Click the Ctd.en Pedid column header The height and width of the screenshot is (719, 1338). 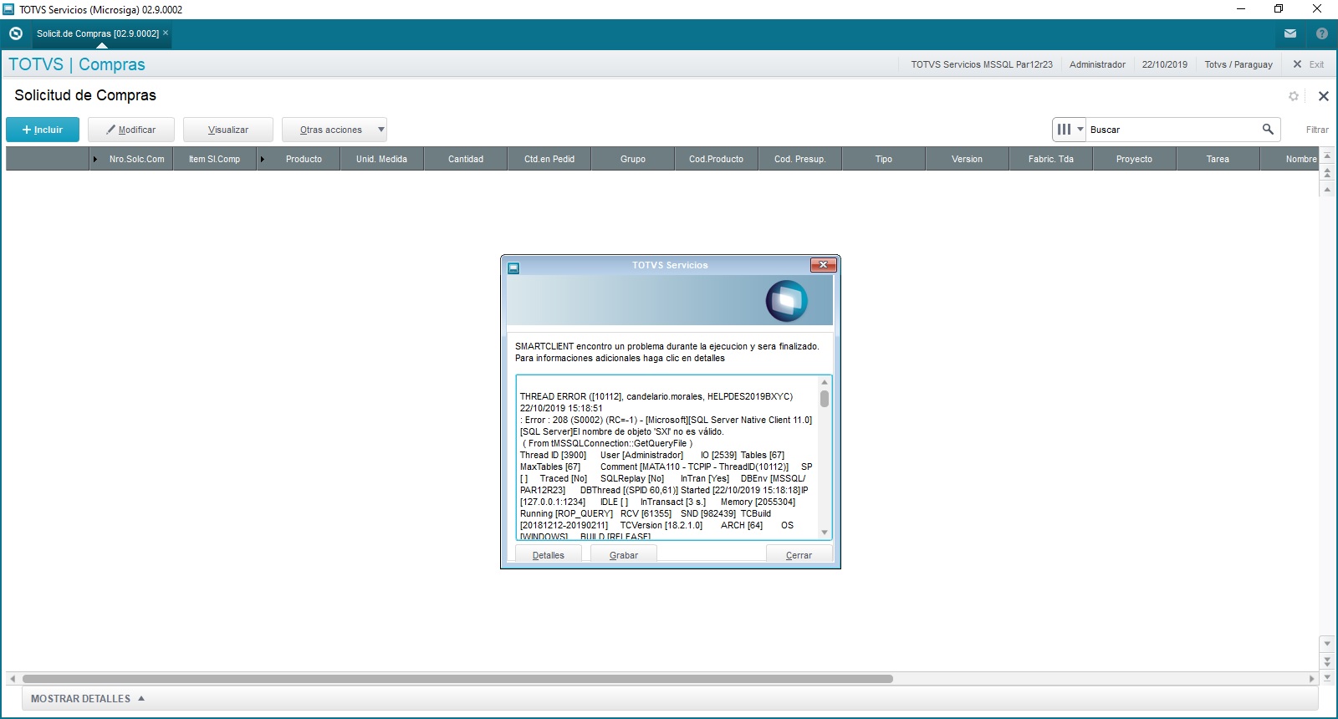549,159
